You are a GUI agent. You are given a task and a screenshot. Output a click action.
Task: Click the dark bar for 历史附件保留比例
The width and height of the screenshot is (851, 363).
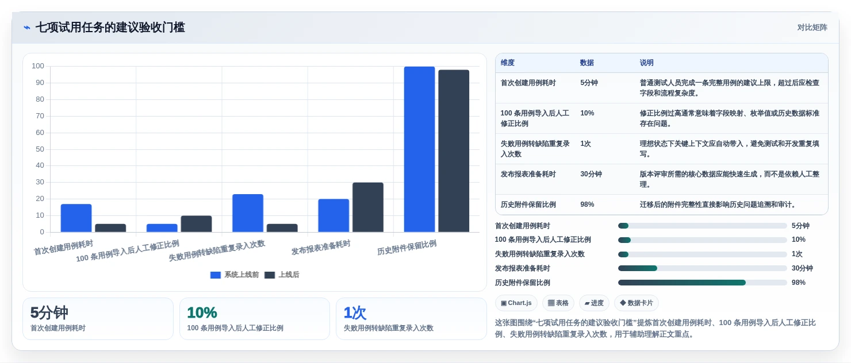click(454, 151)
